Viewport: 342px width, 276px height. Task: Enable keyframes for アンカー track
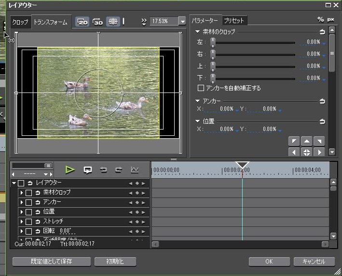(x=28, y=202)
